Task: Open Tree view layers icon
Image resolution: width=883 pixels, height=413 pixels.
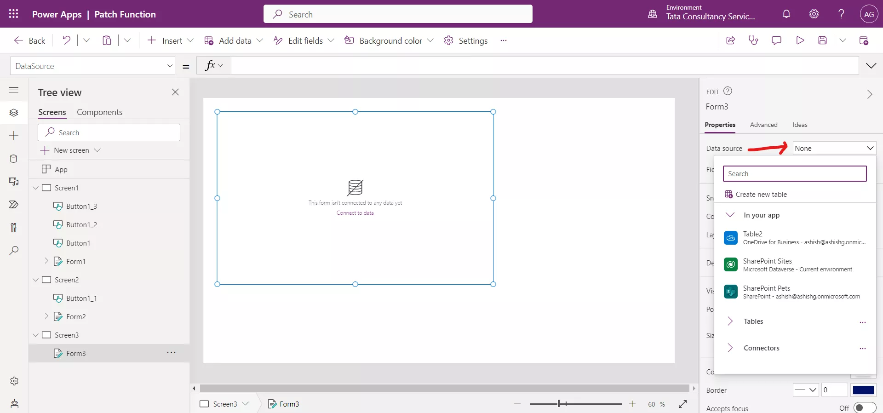Action: tap(14, 113)
